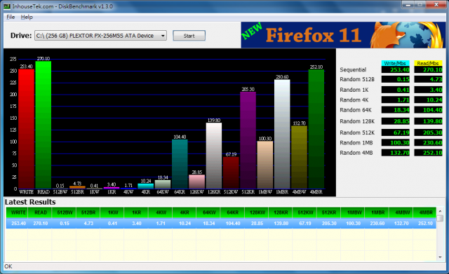Image resolution: width=449 pixels, height=274 pixels.
Task: Select Random 1MB read value 230.60
Action: (429, 143)
